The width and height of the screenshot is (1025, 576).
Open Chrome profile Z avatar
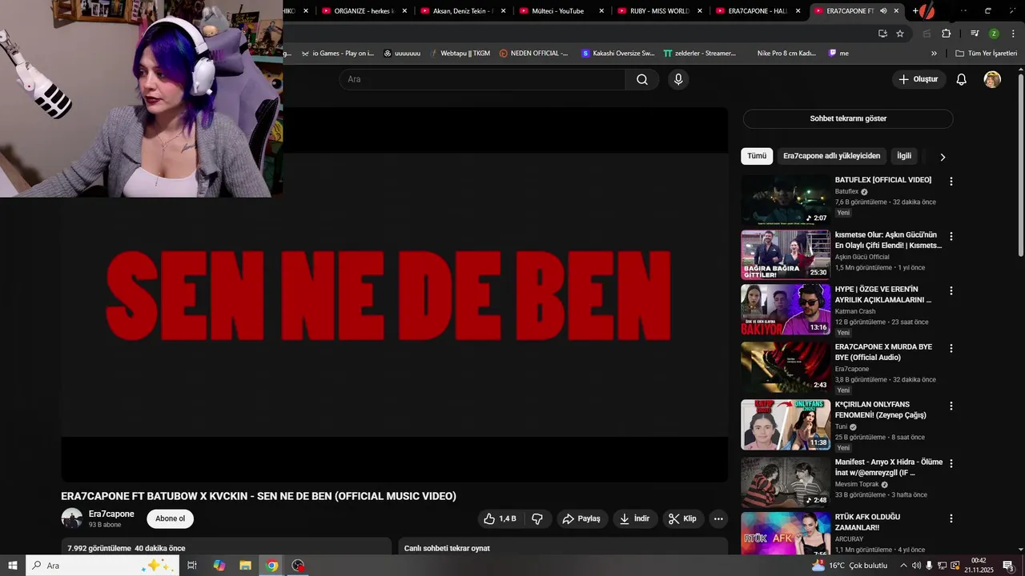(994, 34)
